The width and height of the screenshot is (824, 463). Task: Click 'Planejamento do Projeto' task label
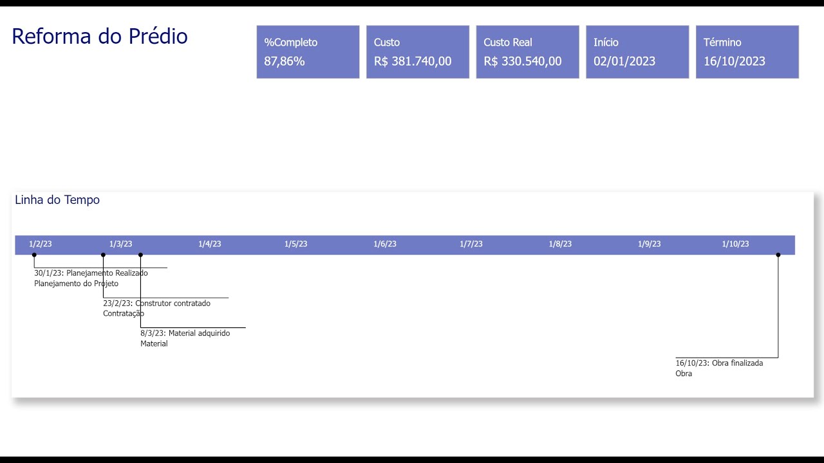tap(76, 284)
